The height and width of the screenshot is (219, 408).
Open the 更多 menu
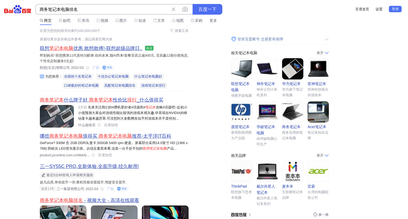213,20
